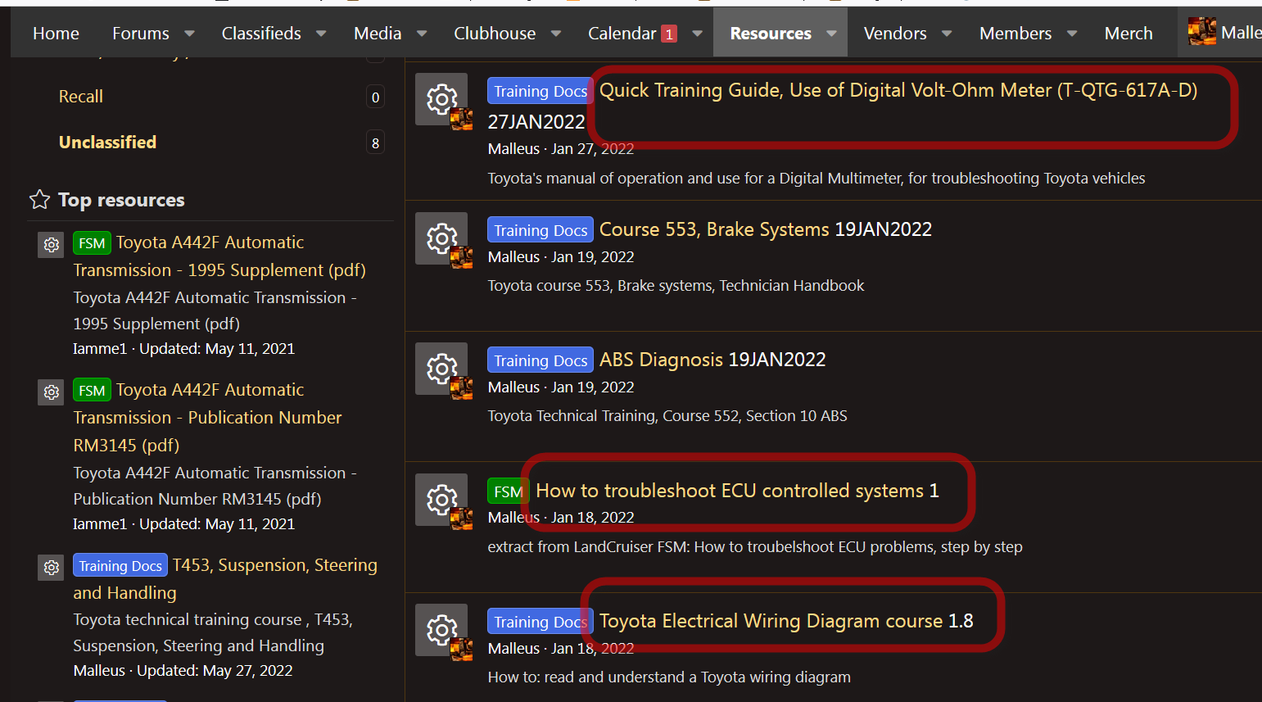Click the gear icon next to Course 553 Brake Systems

pos(441,238)
